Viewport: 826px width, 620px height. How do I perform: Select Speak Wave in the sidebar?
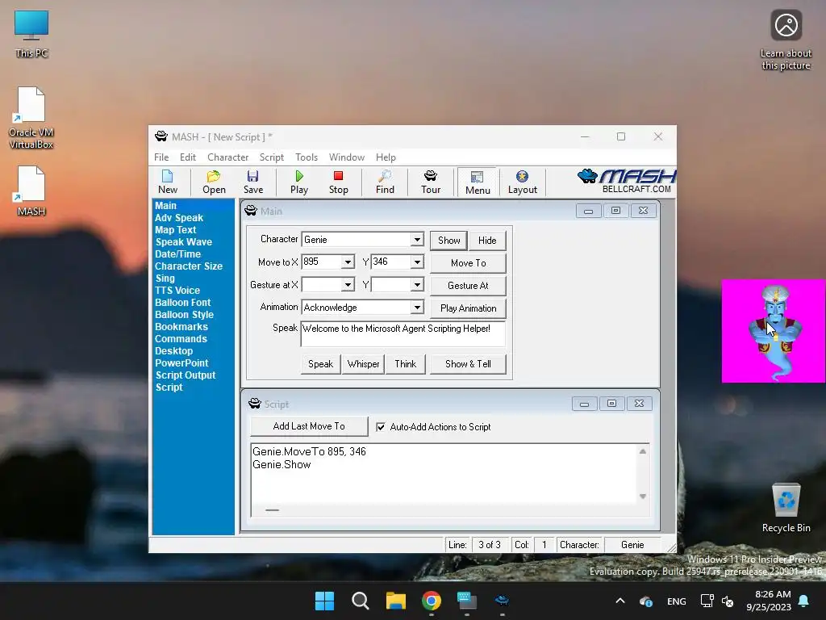coord(183,242)
